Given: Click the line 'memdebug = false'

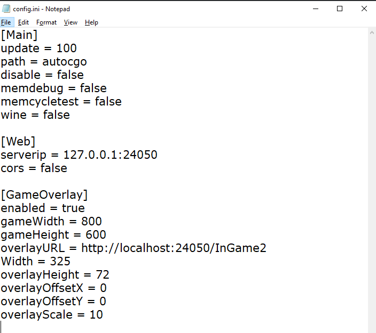Looking at the screenshot, I should (54, 88).
